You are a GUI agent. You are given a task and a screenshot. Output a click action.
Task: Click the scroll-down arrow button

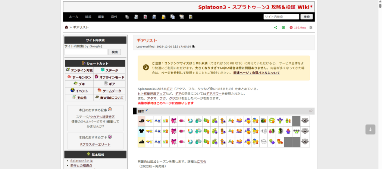tap(370, 129)
